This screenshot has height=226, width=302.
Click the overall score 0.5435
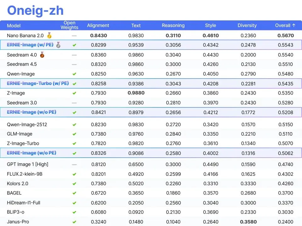pyautogui.click(x=286, y=83)
